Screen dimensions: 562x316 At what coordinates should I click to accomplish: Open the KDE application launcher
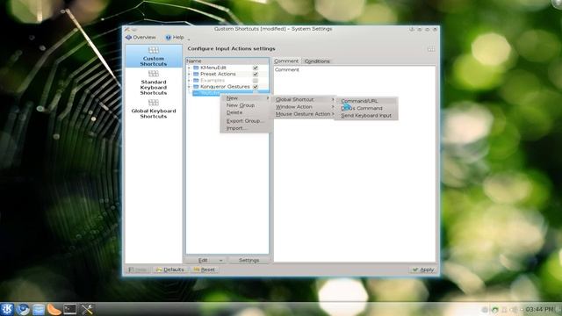tap(7, 309)
